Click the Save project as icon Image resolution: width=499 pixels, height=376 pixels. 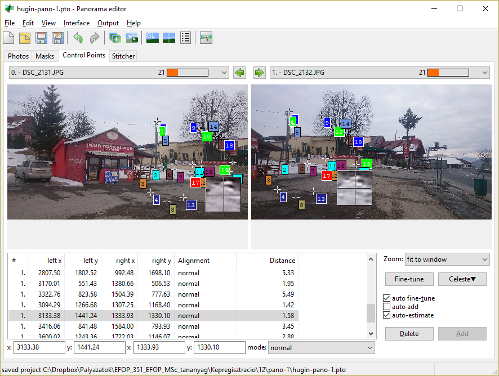point(57,38)
